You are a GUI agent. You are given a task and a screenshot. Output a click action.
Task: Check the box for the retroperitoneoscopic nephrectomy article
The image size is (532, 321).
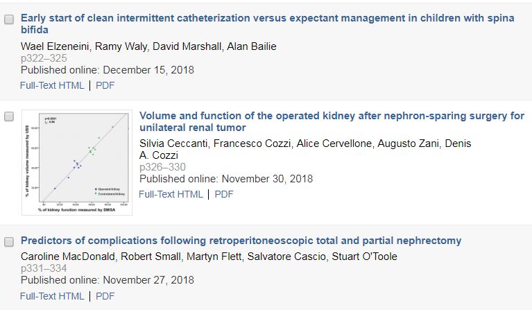coord(9,242)
